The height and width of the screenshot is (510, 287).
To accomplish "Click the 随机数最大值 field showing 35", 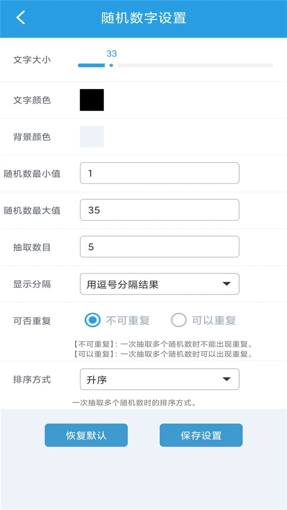I will pyautogui.click(x=159, y=210).
